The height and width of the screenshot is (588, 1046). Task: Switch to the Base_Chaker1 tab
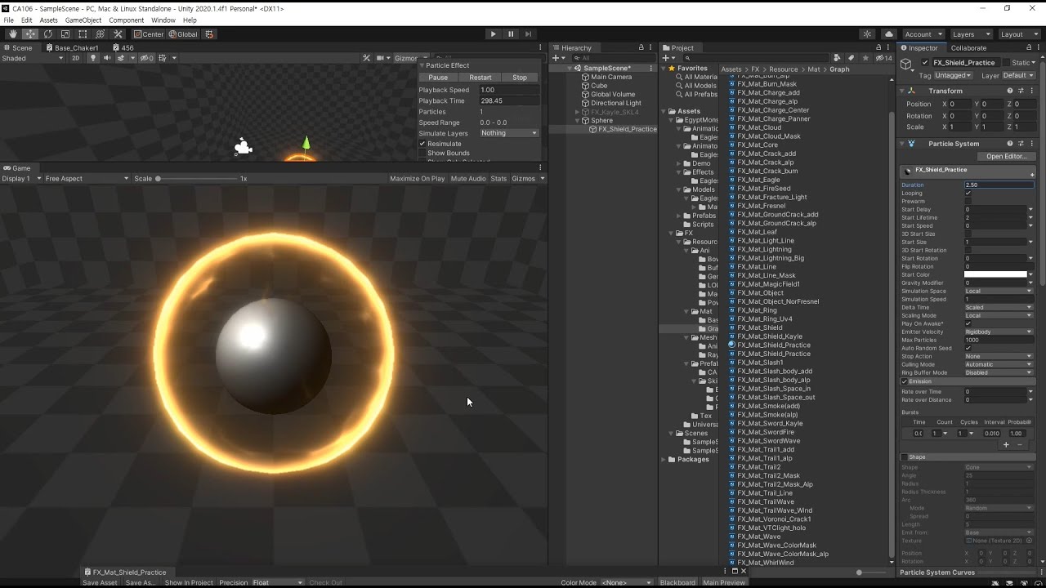tap(71, 48)
